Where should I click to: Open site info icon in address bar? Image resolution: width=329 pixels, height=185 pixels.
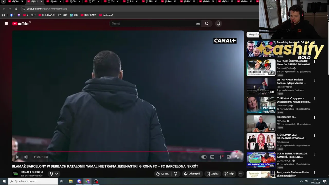point(23,9)
